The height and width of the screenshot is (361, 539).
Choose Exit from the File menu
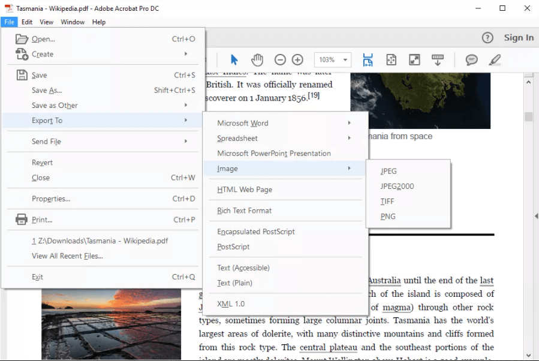(102, 277)
